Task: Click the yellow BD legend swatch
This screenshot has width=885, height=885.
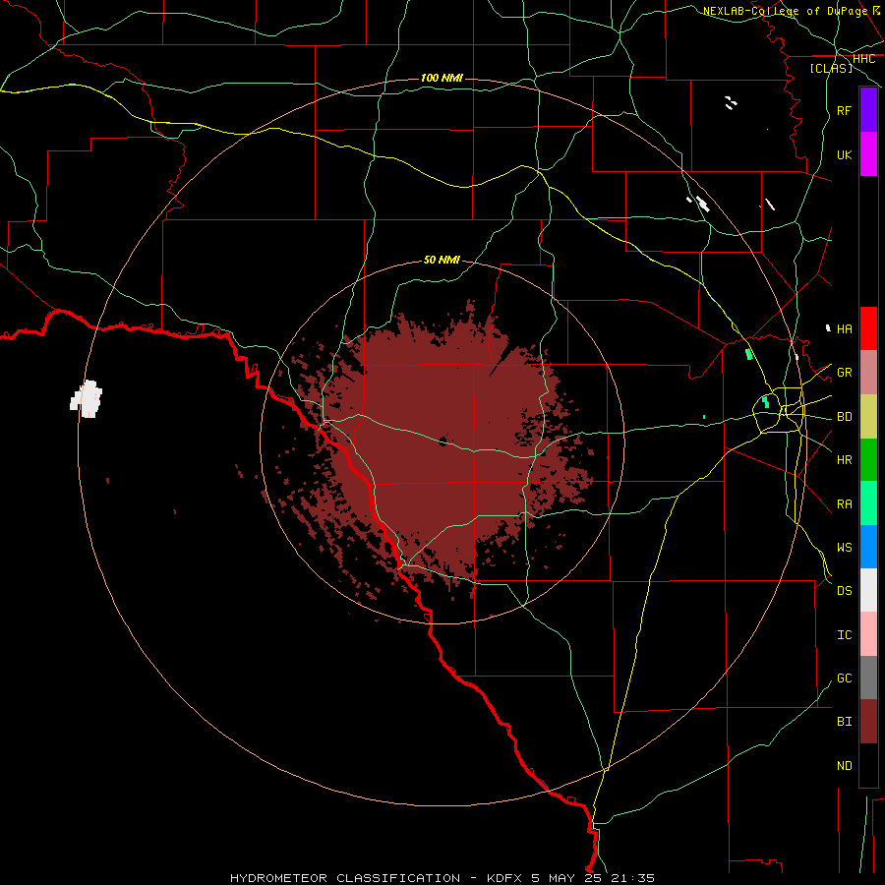Action: coord(868,417)
